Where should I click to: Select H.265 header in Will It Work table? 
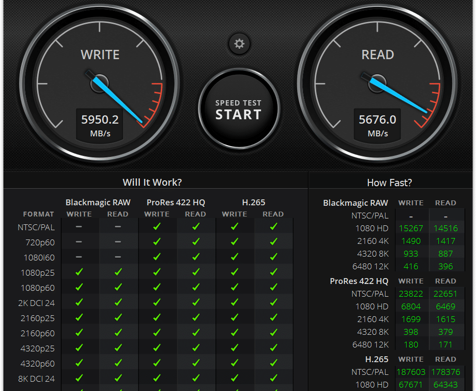pos(254,202)
